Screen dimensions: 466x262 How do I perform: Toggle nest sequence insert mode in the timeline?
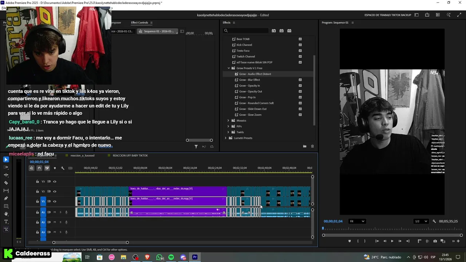(32, 168)
